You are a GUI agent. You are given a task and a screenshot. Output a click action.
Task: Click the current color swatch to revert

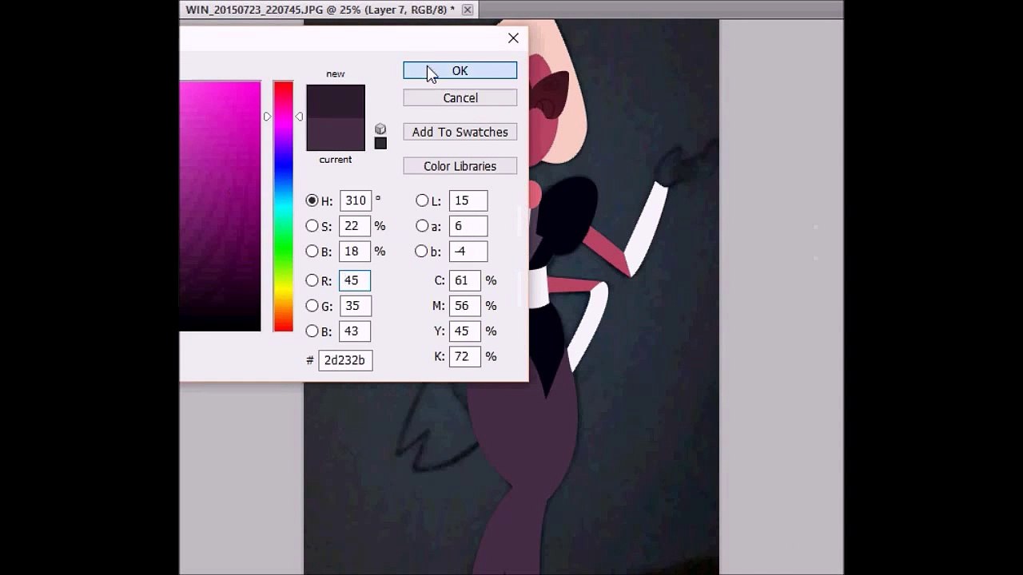coord(336,134)
